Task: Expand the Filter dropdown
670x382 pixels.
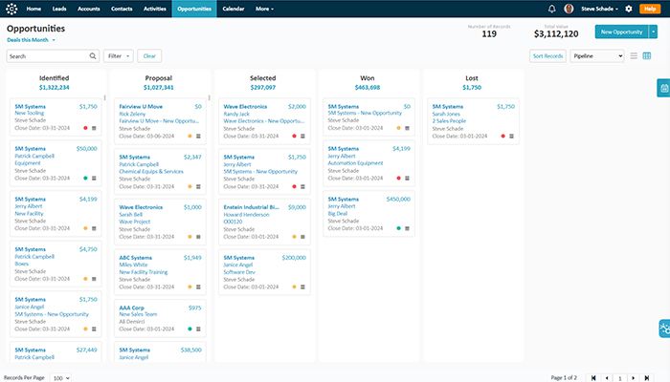Action: click(x=120, y=56)
